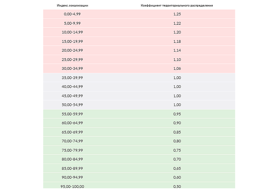The height and width of the screenshot is (194, 279).
Task: Click the 0,70 coefficient value
Action: [177, 159]
